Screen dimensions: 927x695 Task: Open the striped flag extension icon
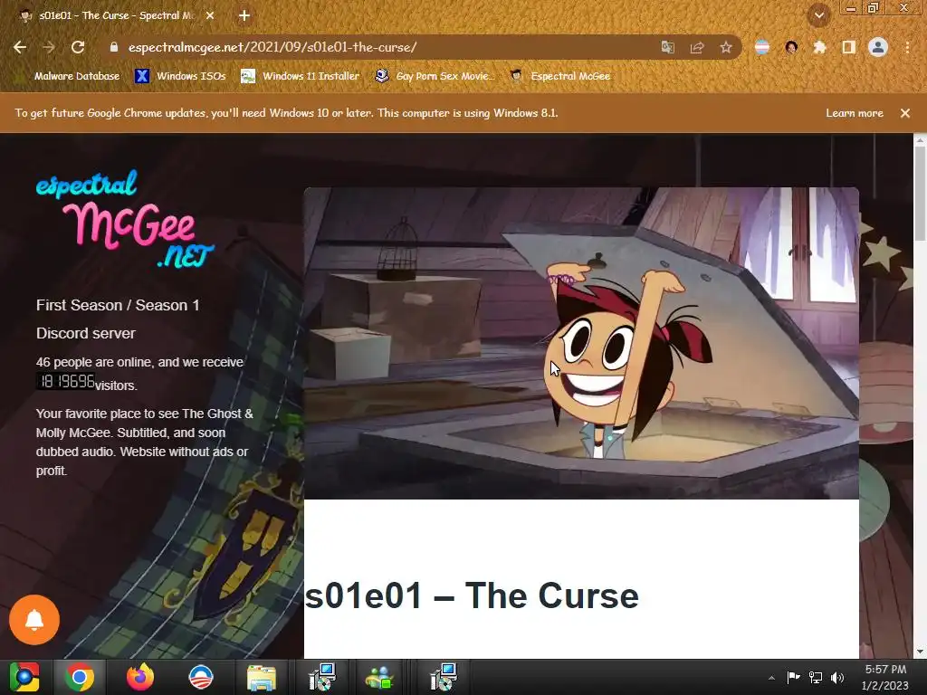762,47
